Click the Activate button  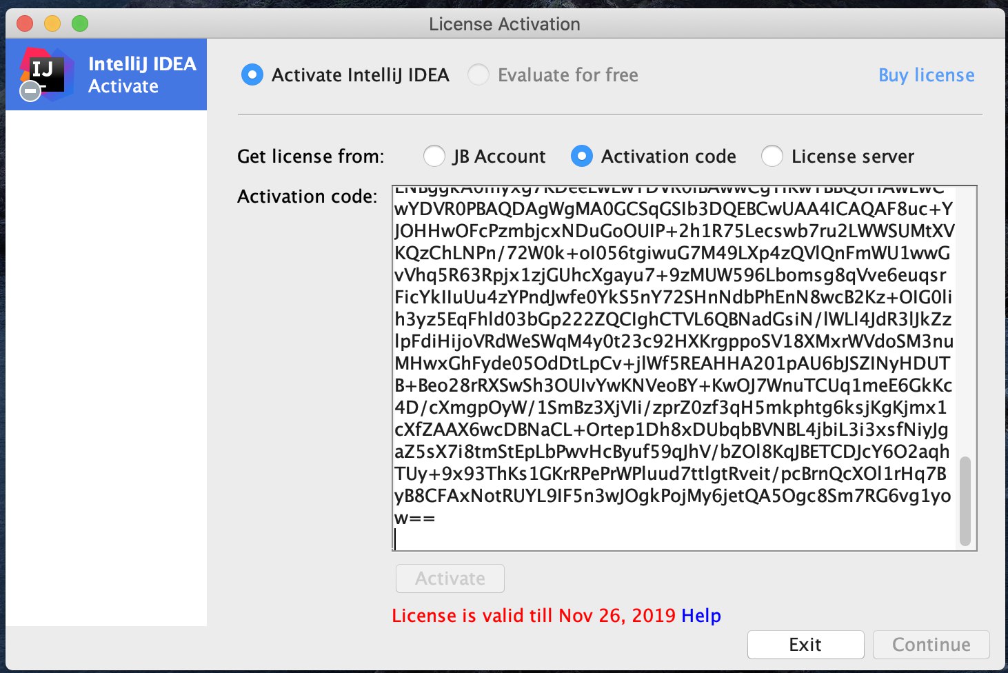450,579
